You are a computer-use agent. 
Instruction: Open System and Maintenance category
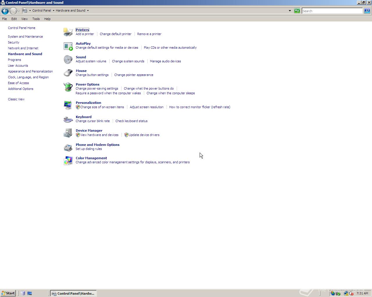(x=25, y=37)
